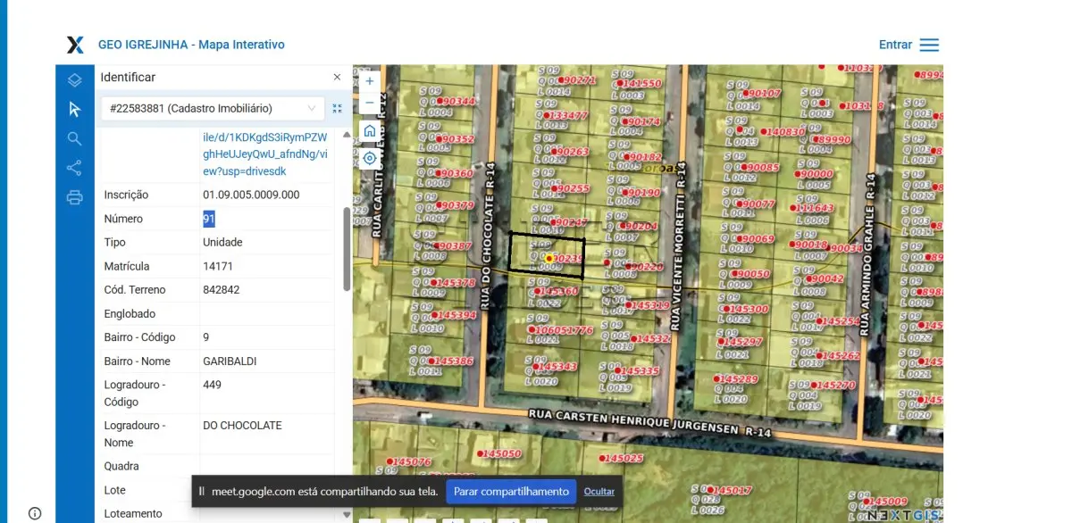The image size is (1072, 523).
Task: Click parcel marker 145050 on map
Action: (499, 453)
